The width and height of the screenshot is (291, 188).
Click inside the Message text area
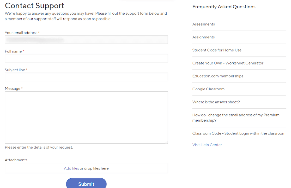coord(86,116)
